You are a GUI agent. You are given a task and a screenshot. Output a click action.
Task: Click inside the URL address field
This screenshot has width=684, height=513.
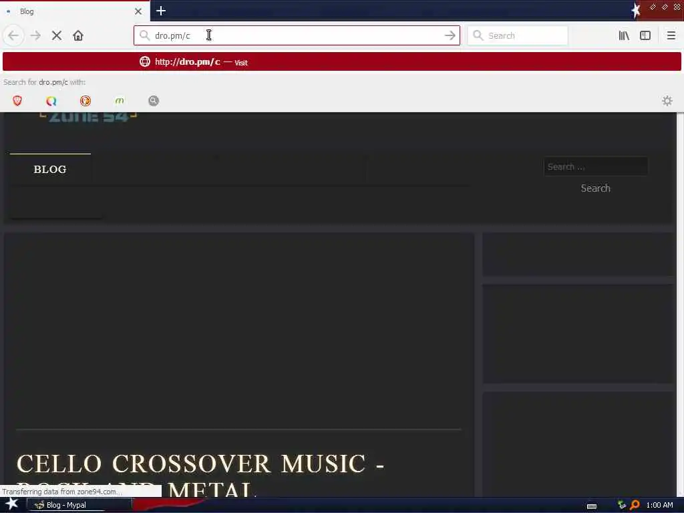coord(297,35)
